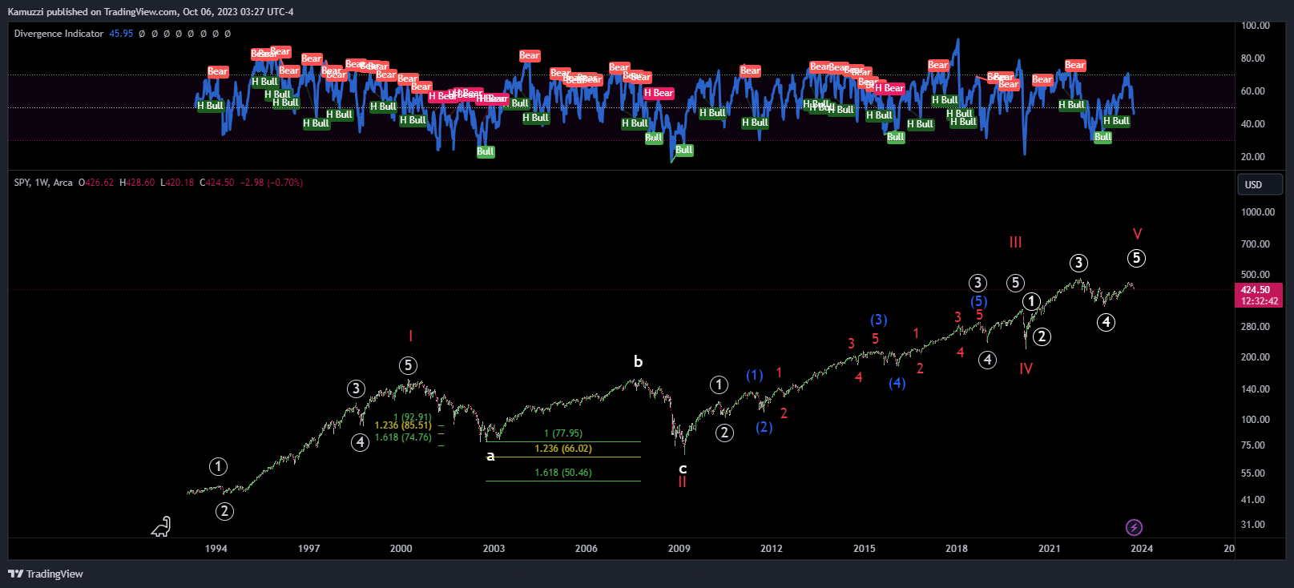The image size is (1294, 588).
Task: Select the white corrective label a
Action: tap(490, 456)
